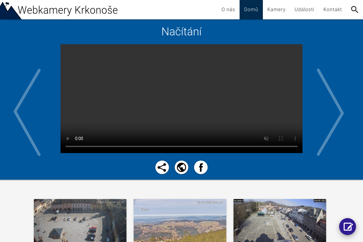
Task: Open the Facebook page icon
Action: [x=201, y=167]
